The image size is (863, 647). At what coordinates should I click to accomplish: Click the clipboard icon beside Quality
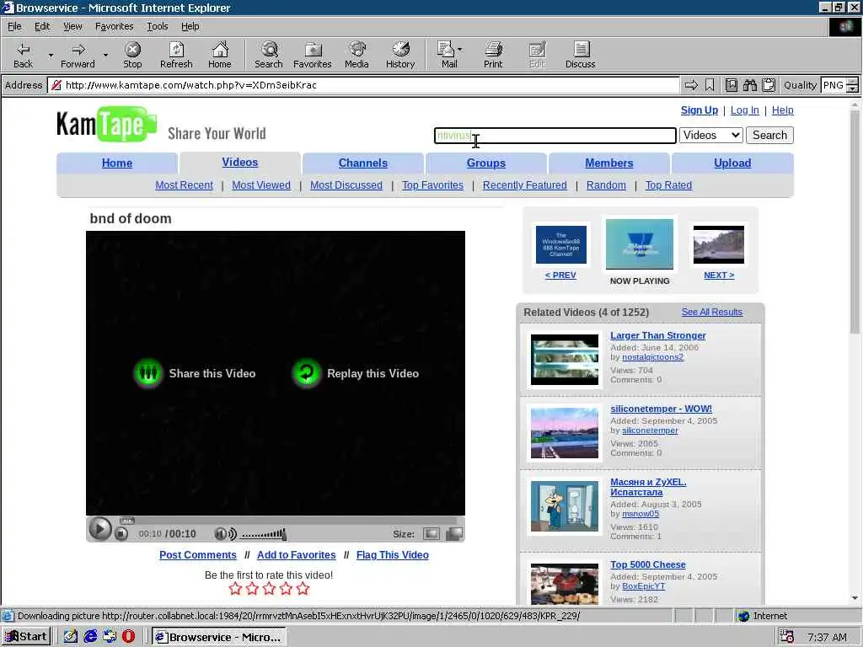[769, 85]
